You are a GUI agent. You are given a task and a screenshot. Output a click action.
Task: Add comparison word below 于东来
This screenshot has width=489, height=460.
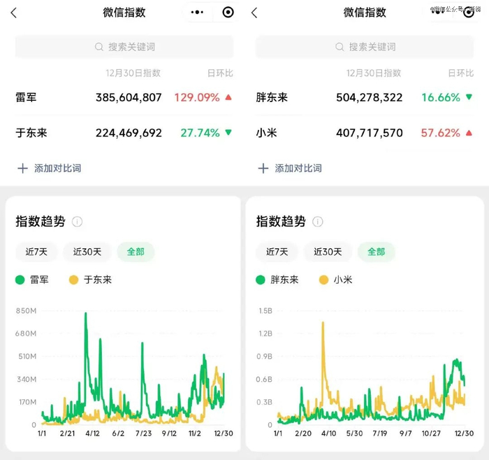[50, 168]
